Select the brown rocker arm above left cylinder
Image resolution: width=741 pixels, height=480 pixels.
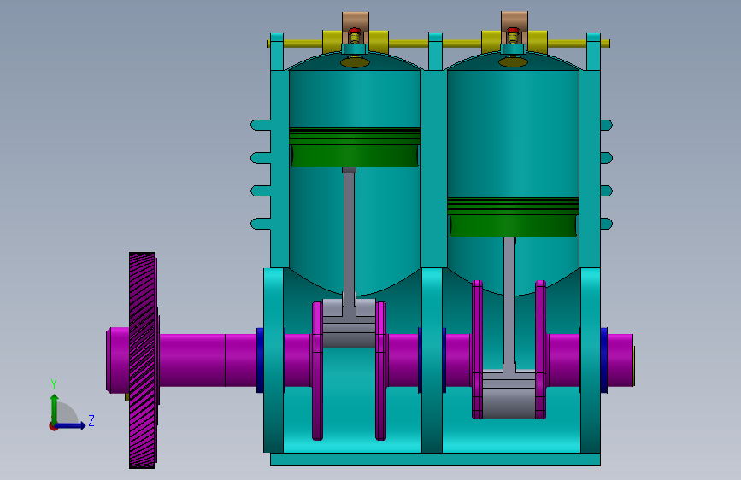[x=356, y=21]
